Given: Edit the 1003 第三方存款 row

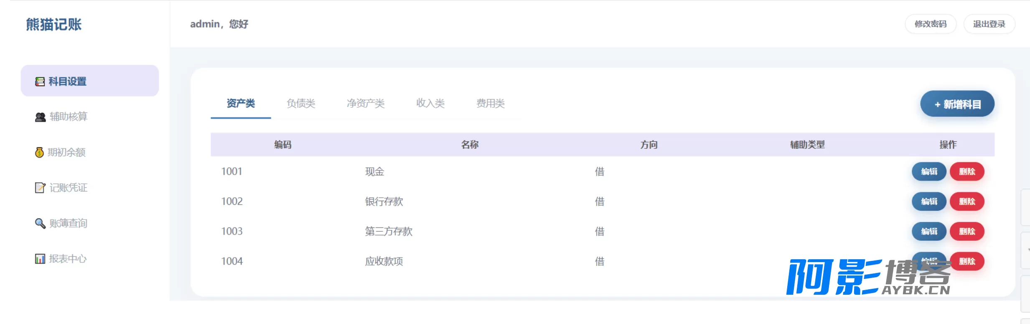Looking at the screenshot, I should (x=929, y=232).
